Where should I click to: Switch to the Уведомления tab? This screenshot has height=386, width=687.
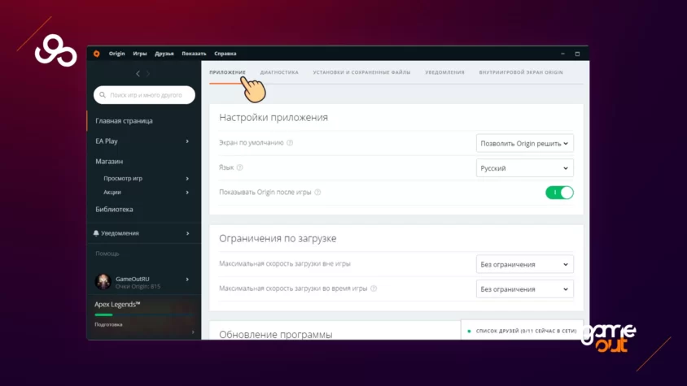[x=444, y=72]
